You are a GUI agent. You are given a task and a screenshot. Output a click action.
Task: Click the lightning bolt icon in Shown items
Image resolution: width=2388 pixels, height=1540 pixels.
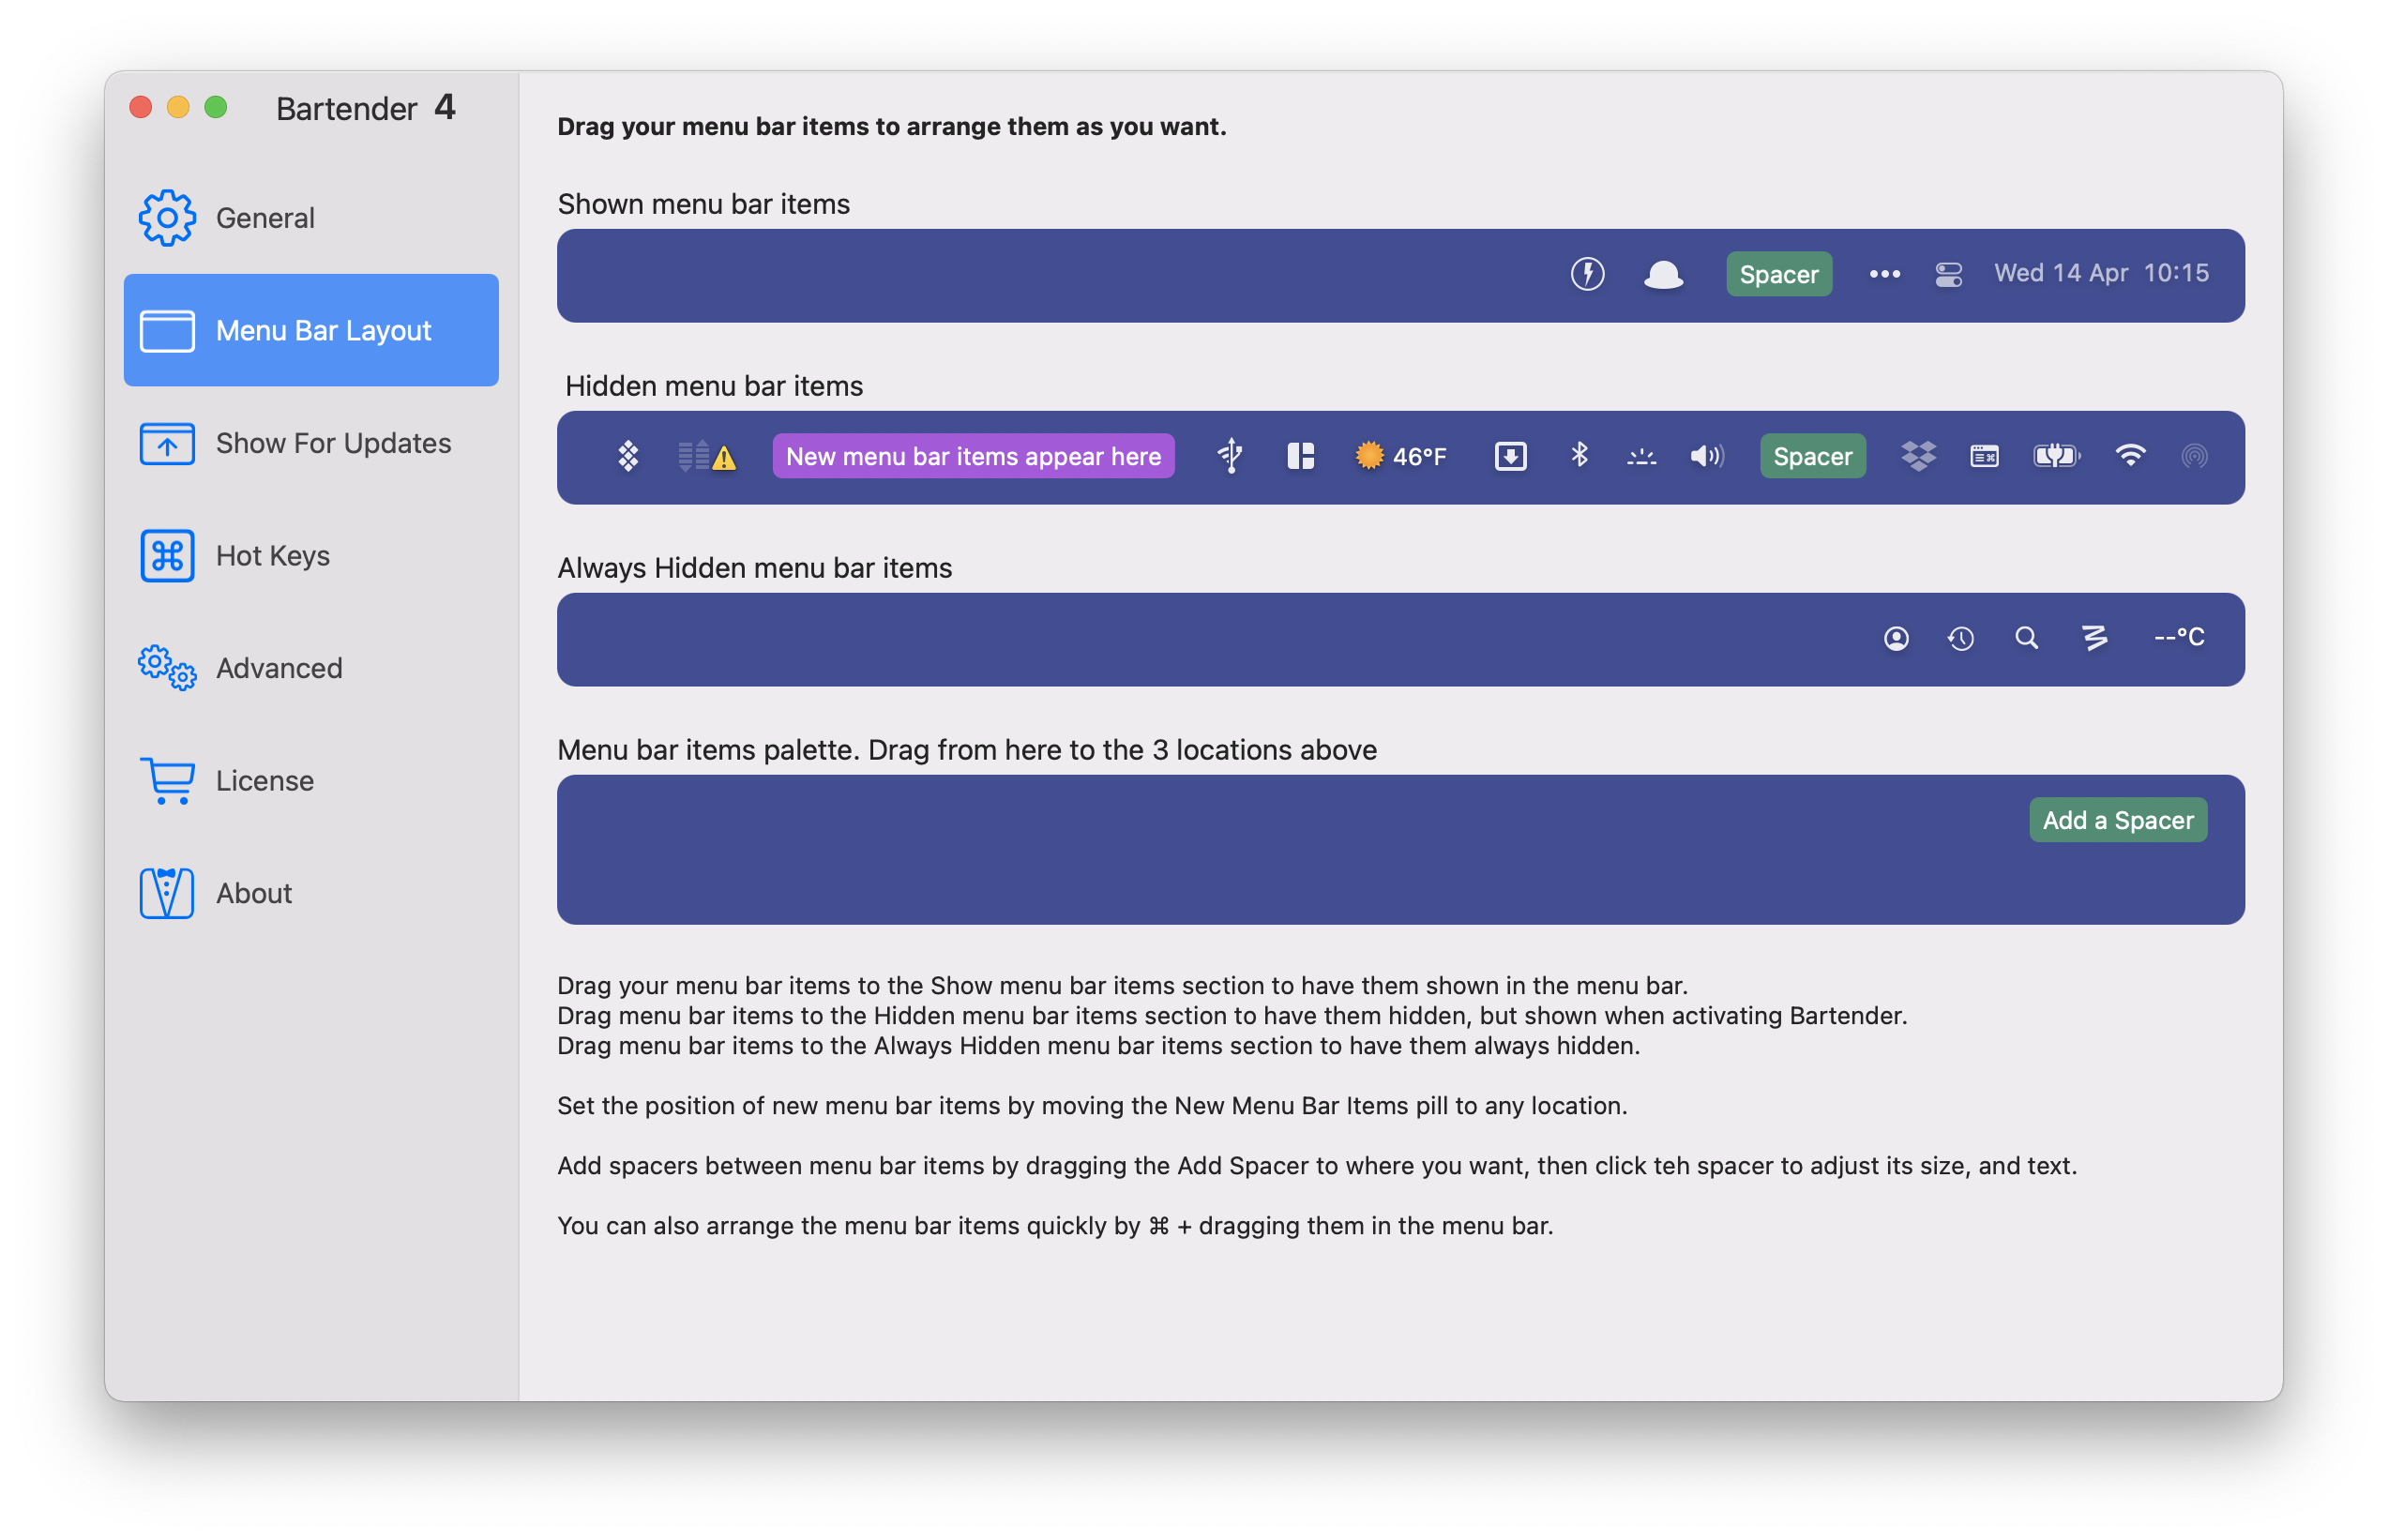tap(1586, 273)
